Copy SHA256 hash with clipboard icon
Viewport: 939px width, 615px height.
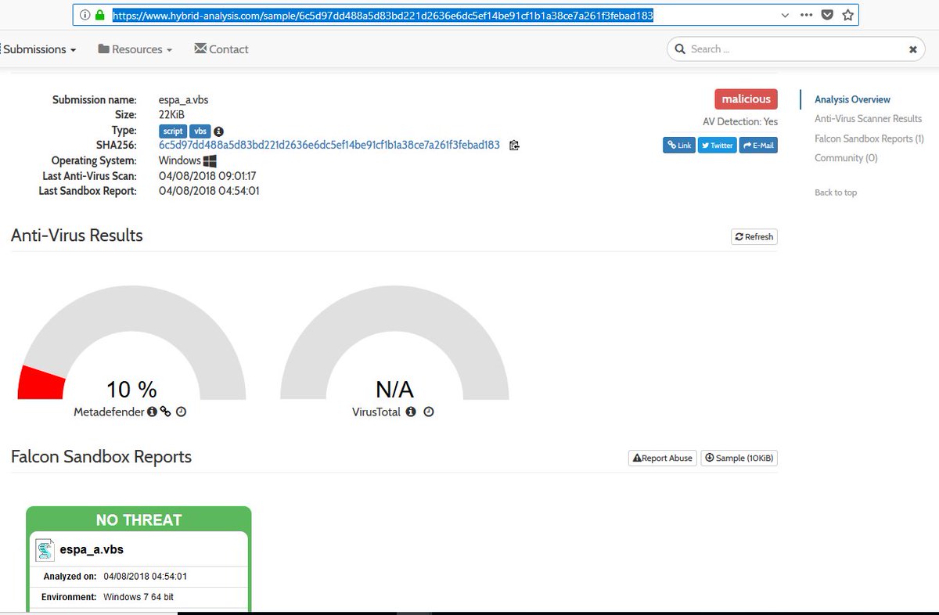[514, 145]
